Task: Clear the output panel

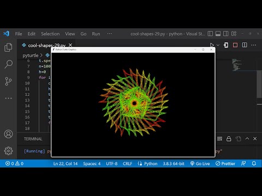Action: [219, 139]
